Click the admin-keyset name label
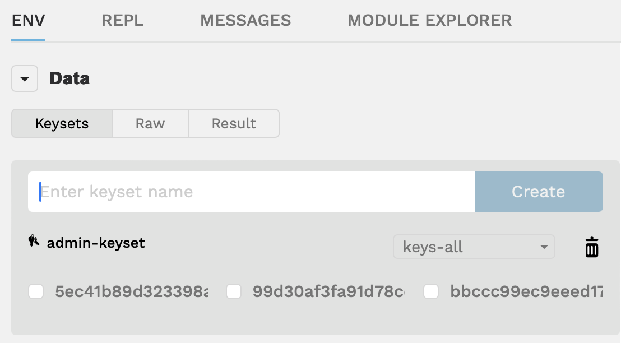Screen dimensions: 621x343 (x=96, y=243)
